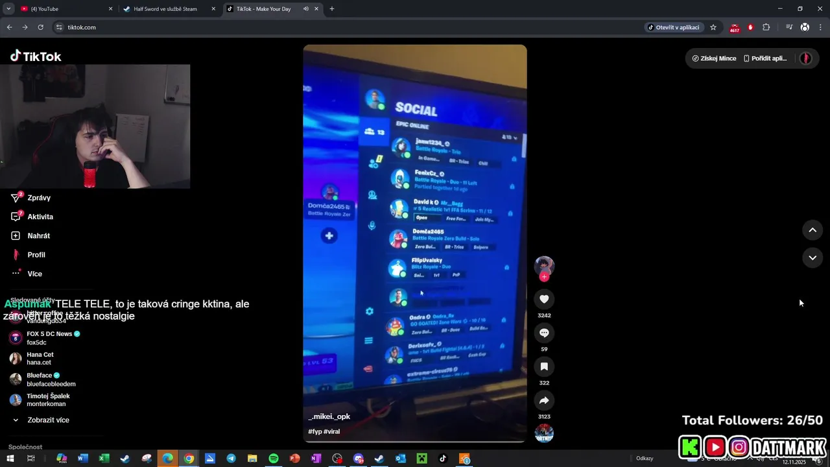This screenshot has height=467, width=830.
Task: Launch Excel from the taskbar
Action: click(103, 459)
